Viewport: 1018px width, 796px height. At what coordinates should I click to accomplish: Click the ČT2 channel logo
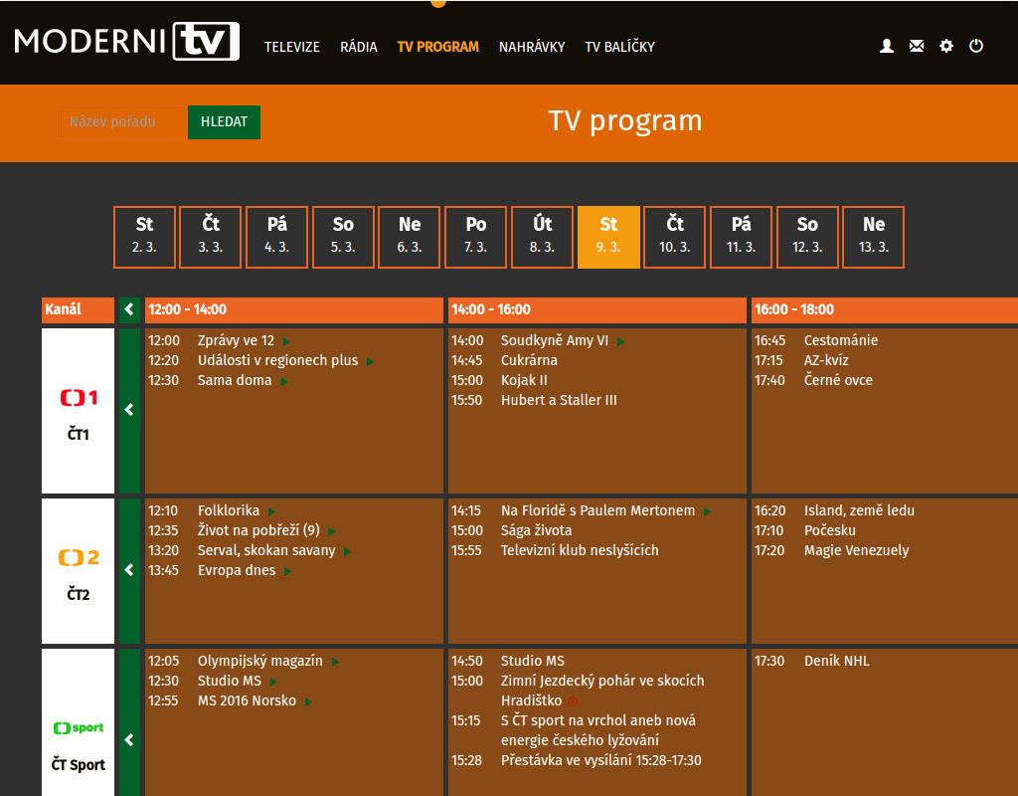coord(79,558)
